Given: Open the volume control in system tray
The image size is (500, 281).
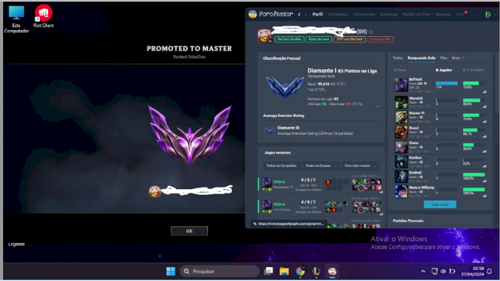Looking at the screenshot, I should click(x=443, y=272).
